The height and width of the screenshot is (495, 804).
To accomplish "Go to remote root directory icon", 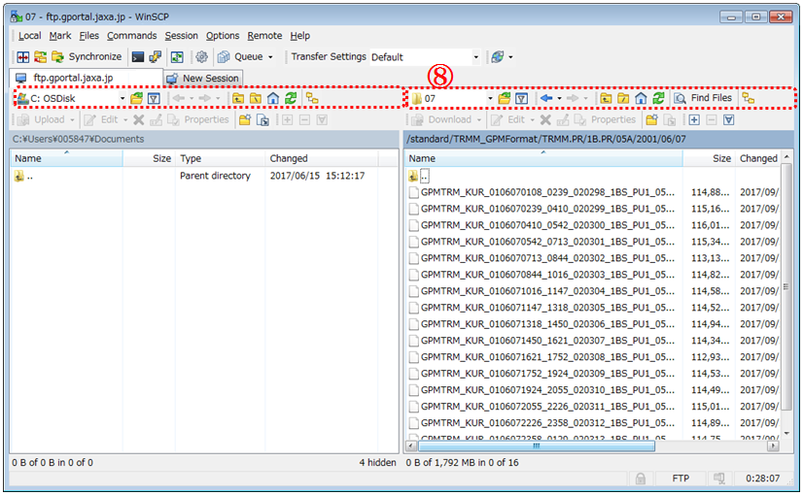I will coord(623,98).
